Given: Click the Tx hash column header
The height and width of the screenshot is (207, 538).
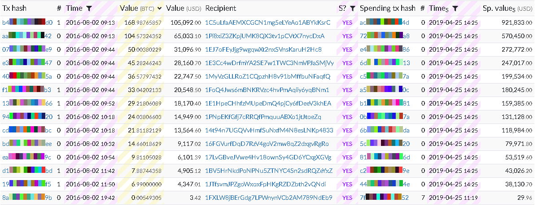Looking at the screenshot, I should click(15, 9).
